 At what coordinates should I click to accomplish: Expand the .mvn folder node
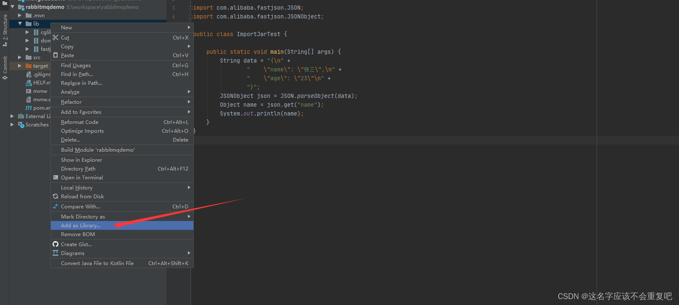click(20, 15)
